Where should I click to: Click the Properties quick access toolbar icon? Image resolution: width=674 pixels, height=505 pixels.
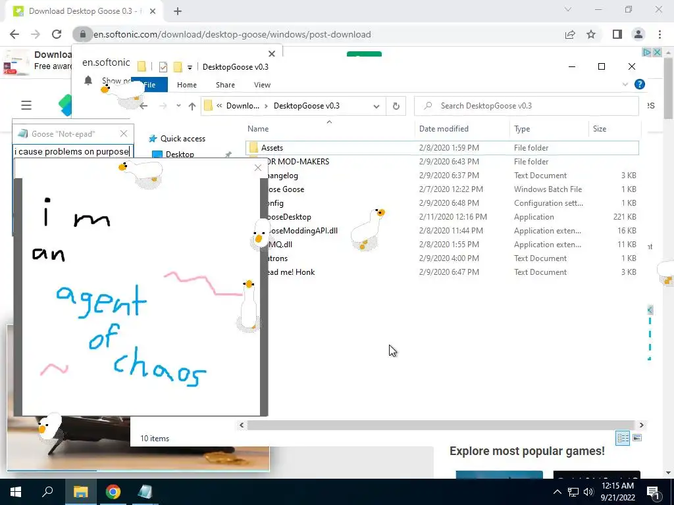[x=163, y=66]
